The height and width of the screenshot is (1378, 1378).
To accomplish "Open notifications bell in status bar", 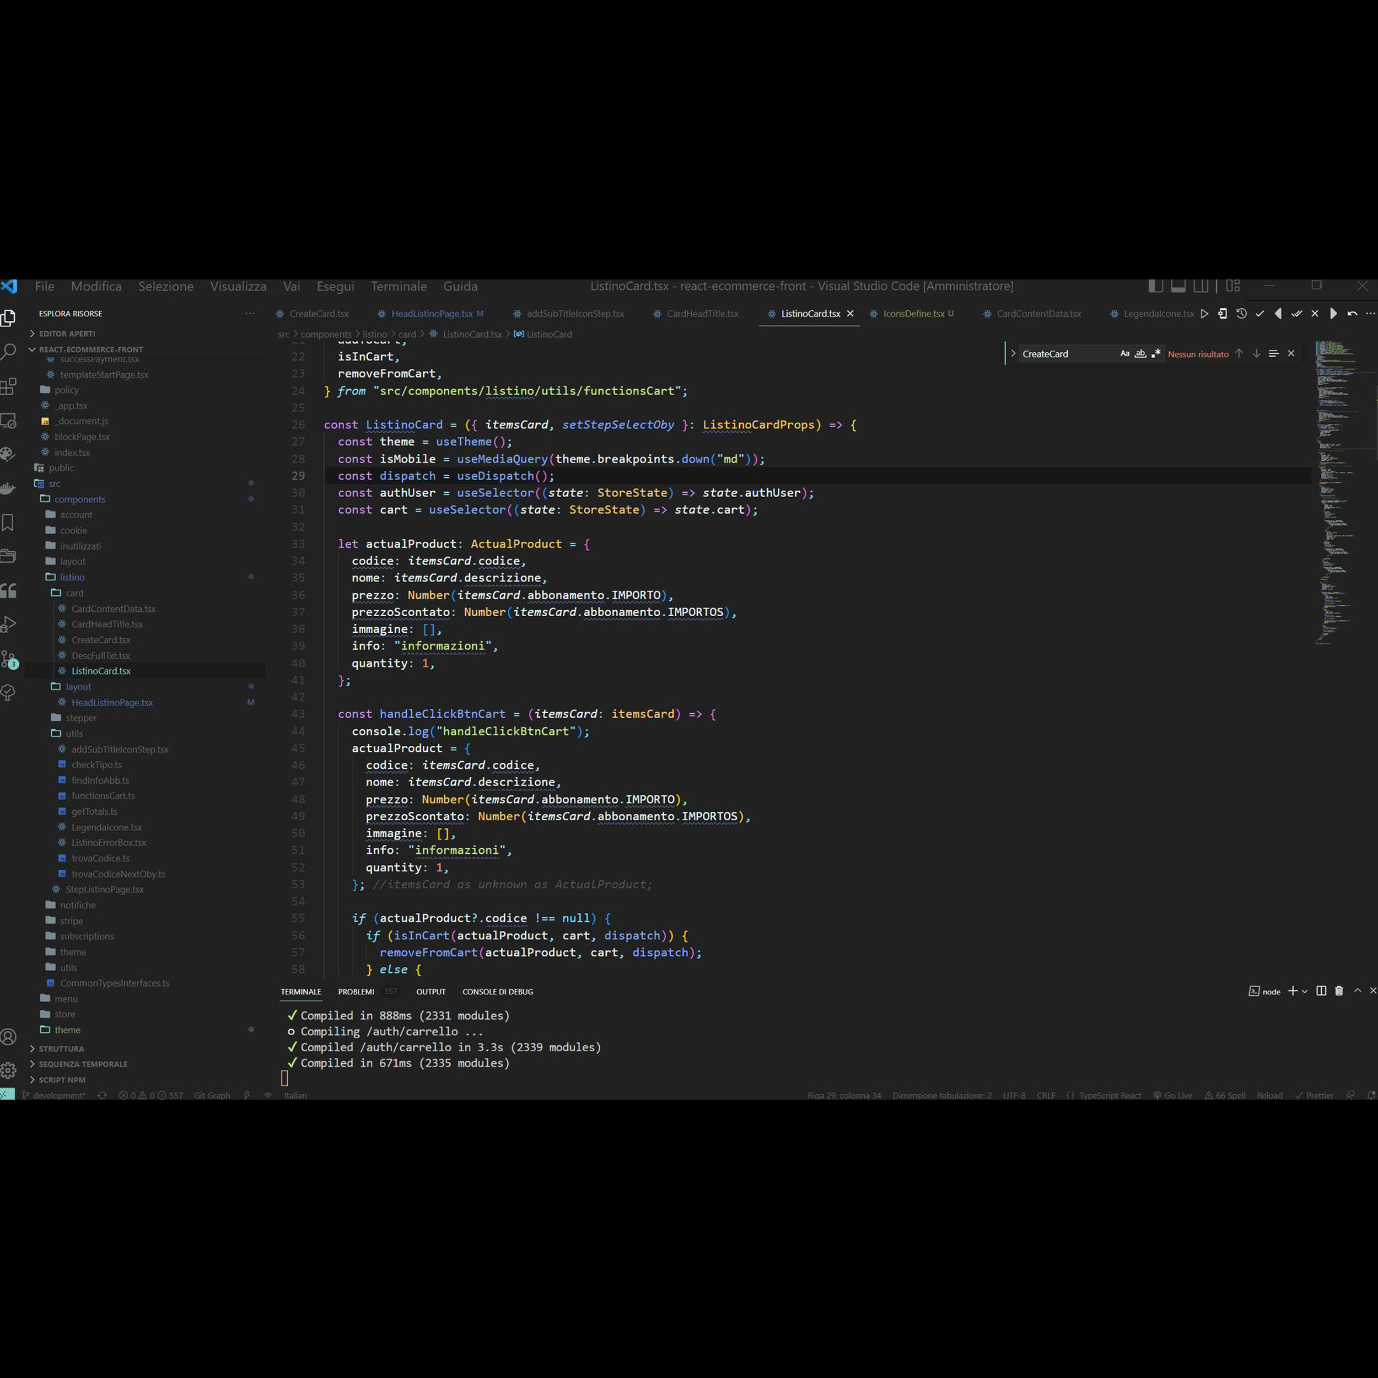I will (x=1371, y=1096).
